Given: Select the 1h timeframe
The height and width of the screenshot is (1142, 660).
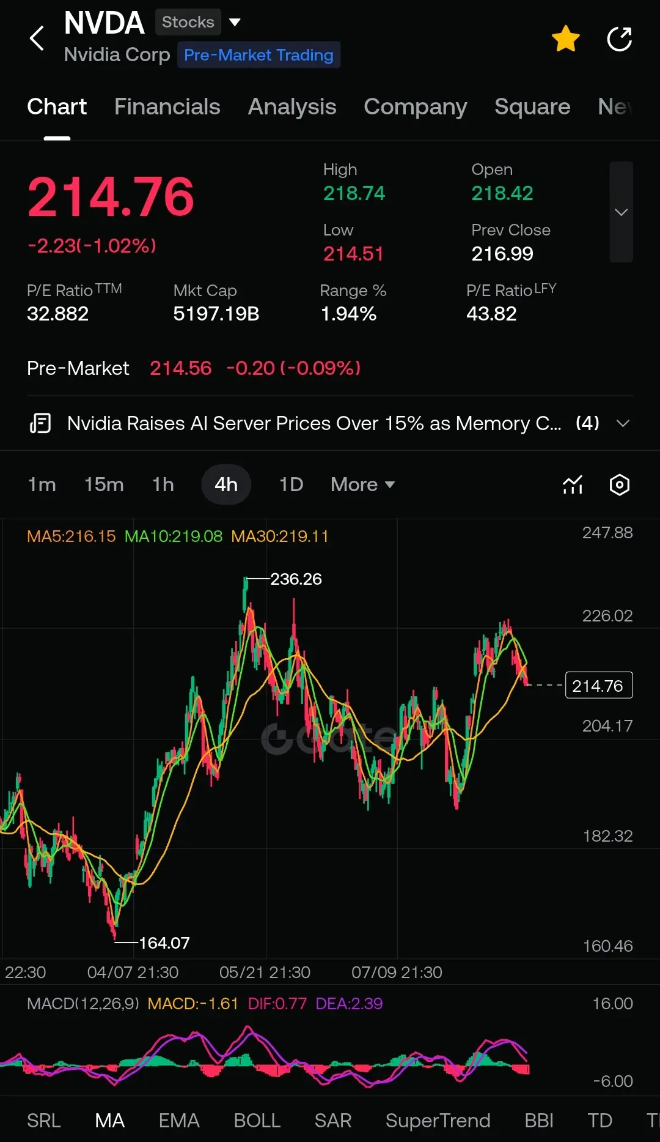Looking at the screenshot, I should [163, 484].
